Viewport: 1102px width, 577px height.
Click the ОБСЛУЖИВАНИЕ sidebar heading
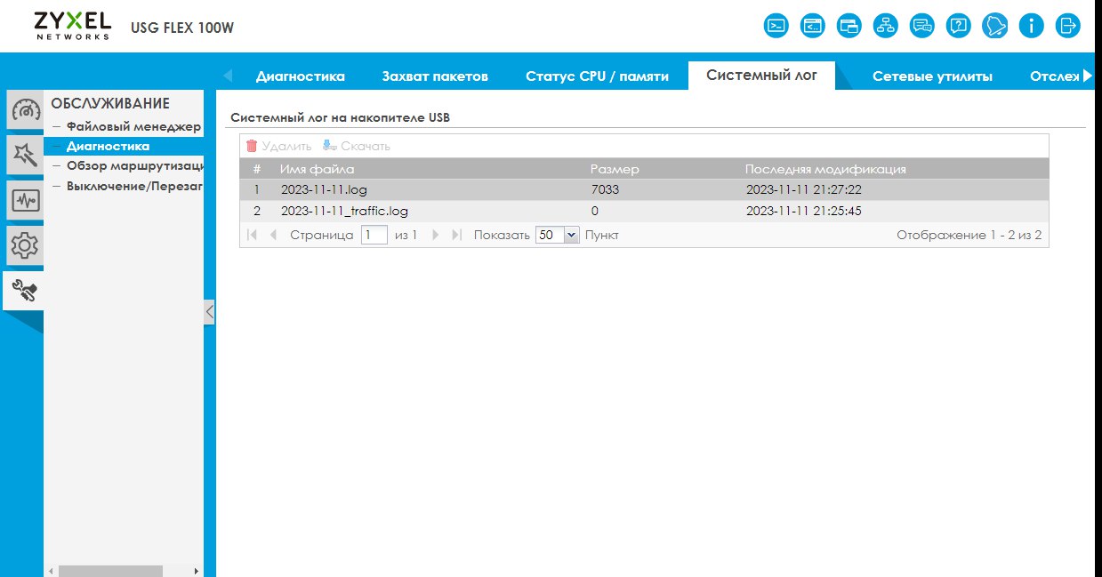(110, 104)
